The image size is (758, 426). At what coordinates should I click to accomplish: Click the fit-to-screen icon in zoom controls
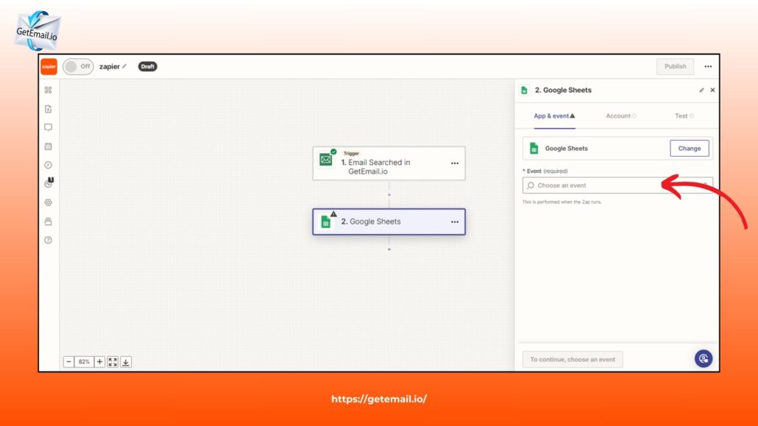pos(113,362)
